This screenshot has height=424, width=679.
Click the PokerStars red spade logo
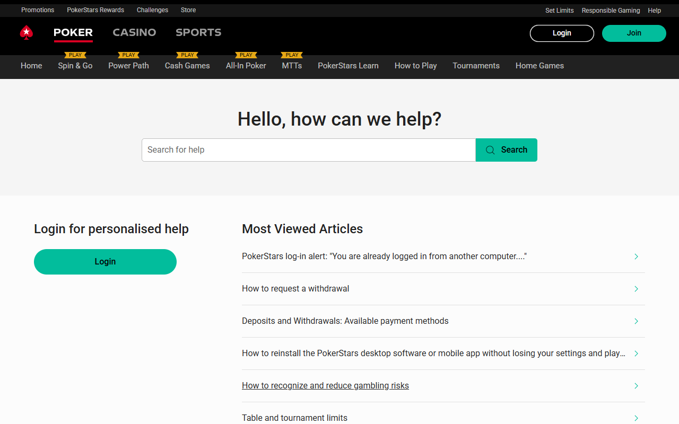[27, 33]
